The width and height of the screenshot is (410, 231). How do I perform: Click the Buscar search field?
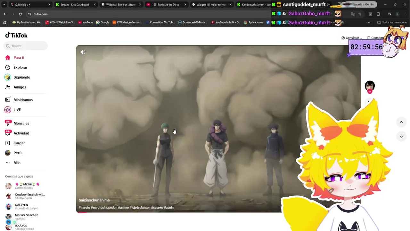pyautogui.click(x=26, y=46)
